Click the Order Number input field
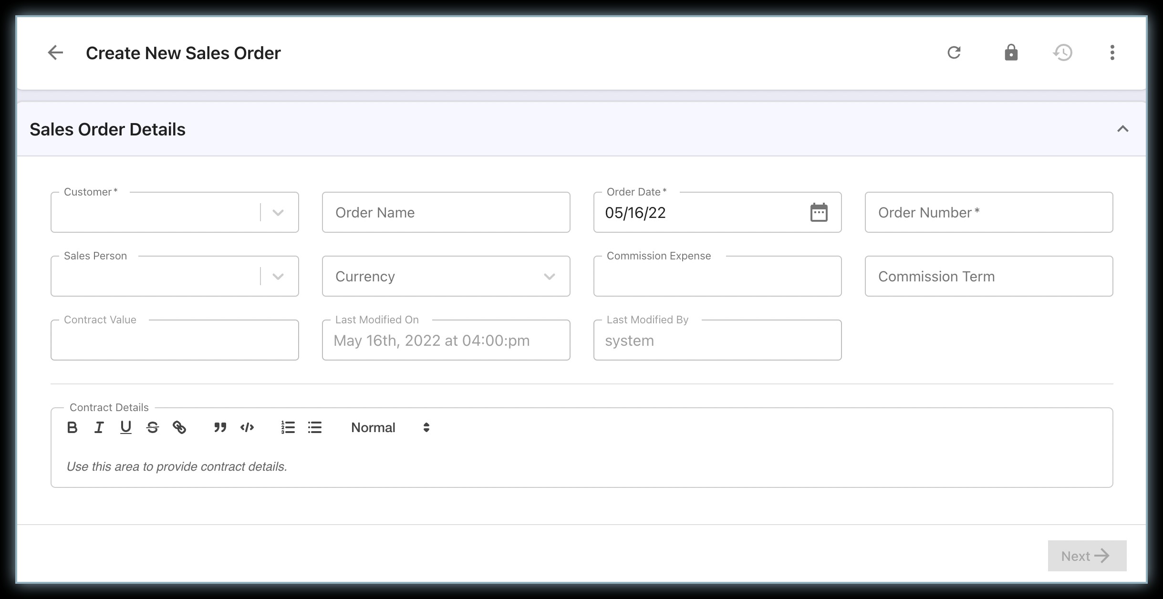This screenshot has height=599, width=1163. pyautogui.click(x=988, y=213)
